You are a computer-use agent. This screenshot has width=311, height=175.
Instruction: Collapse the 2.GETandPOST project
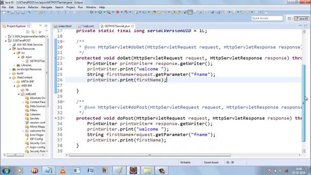coord(5,40)
